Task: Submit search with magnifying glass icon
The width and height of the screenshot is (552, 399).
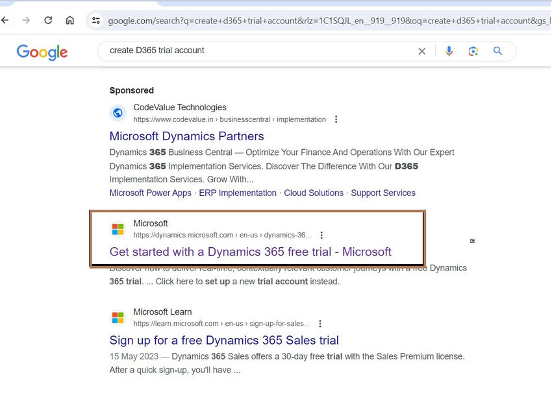Action: (497, 51)
